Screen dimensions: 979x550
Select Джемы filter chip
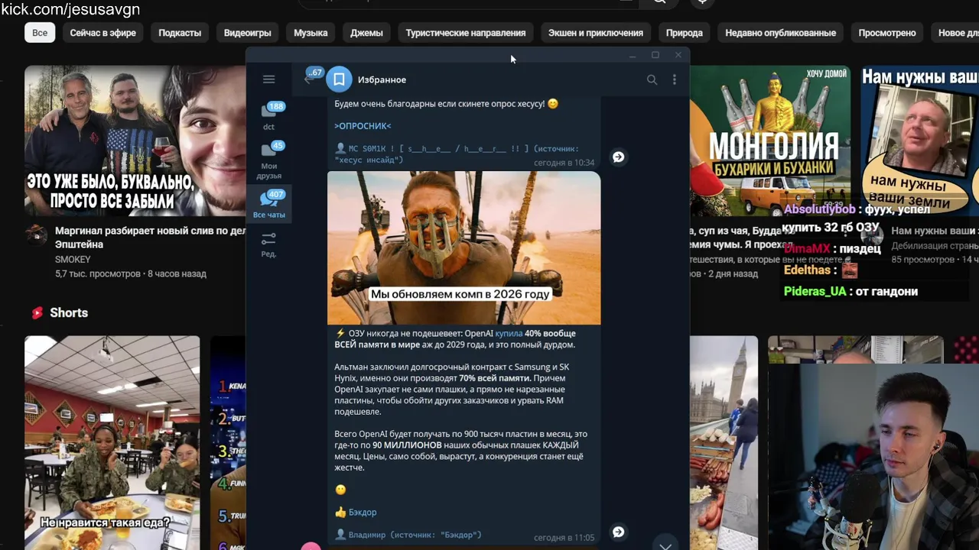366,33
